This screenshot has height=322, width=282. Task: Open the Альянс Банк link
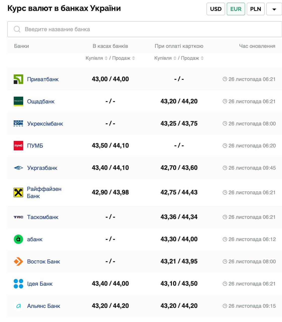pyautogui.click(x=44, y=306)
